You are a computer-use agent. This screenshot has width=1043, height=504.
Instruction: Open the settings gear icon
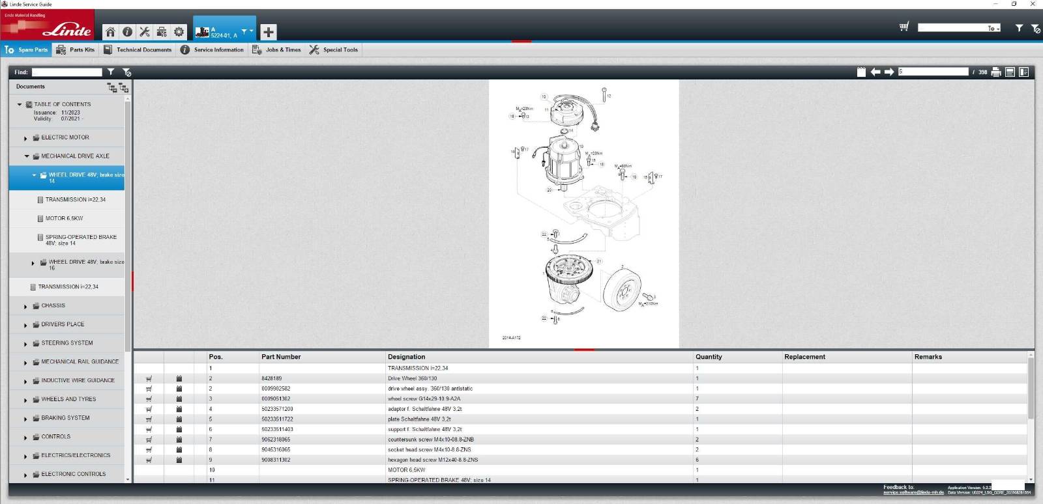(179, 32)
